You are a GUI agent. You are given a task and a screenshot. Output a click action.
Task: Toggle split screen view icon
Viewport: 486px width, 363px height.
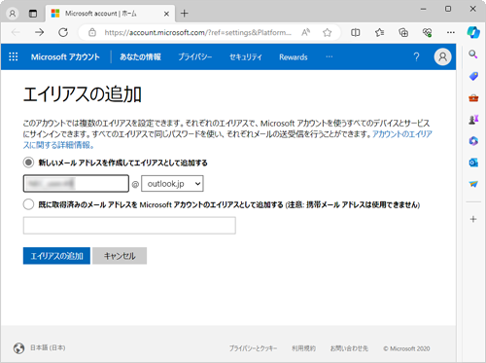pyautogui.click(x=356, y=32)
